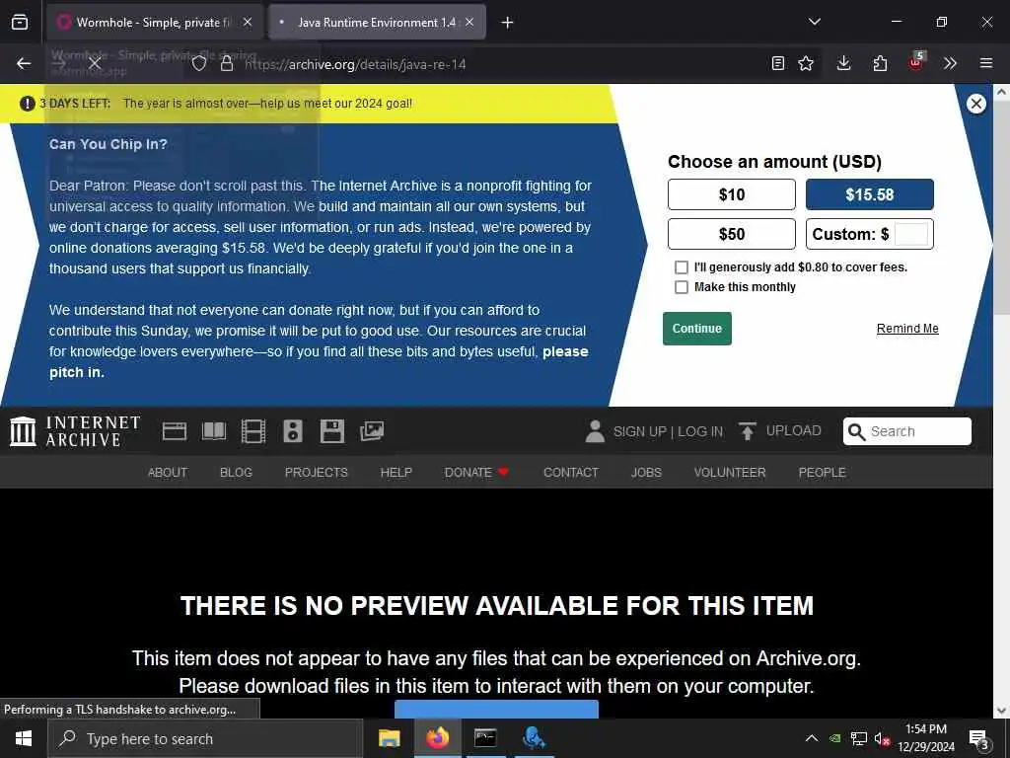Select the $10 donation amount
This screenshot has height=758, width=1010.
[732, 194]
